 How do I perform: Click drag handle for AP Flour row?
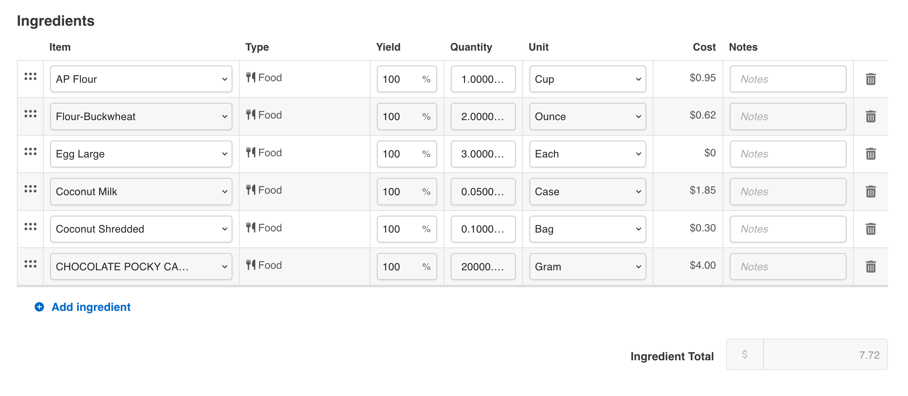click(31, 76)
